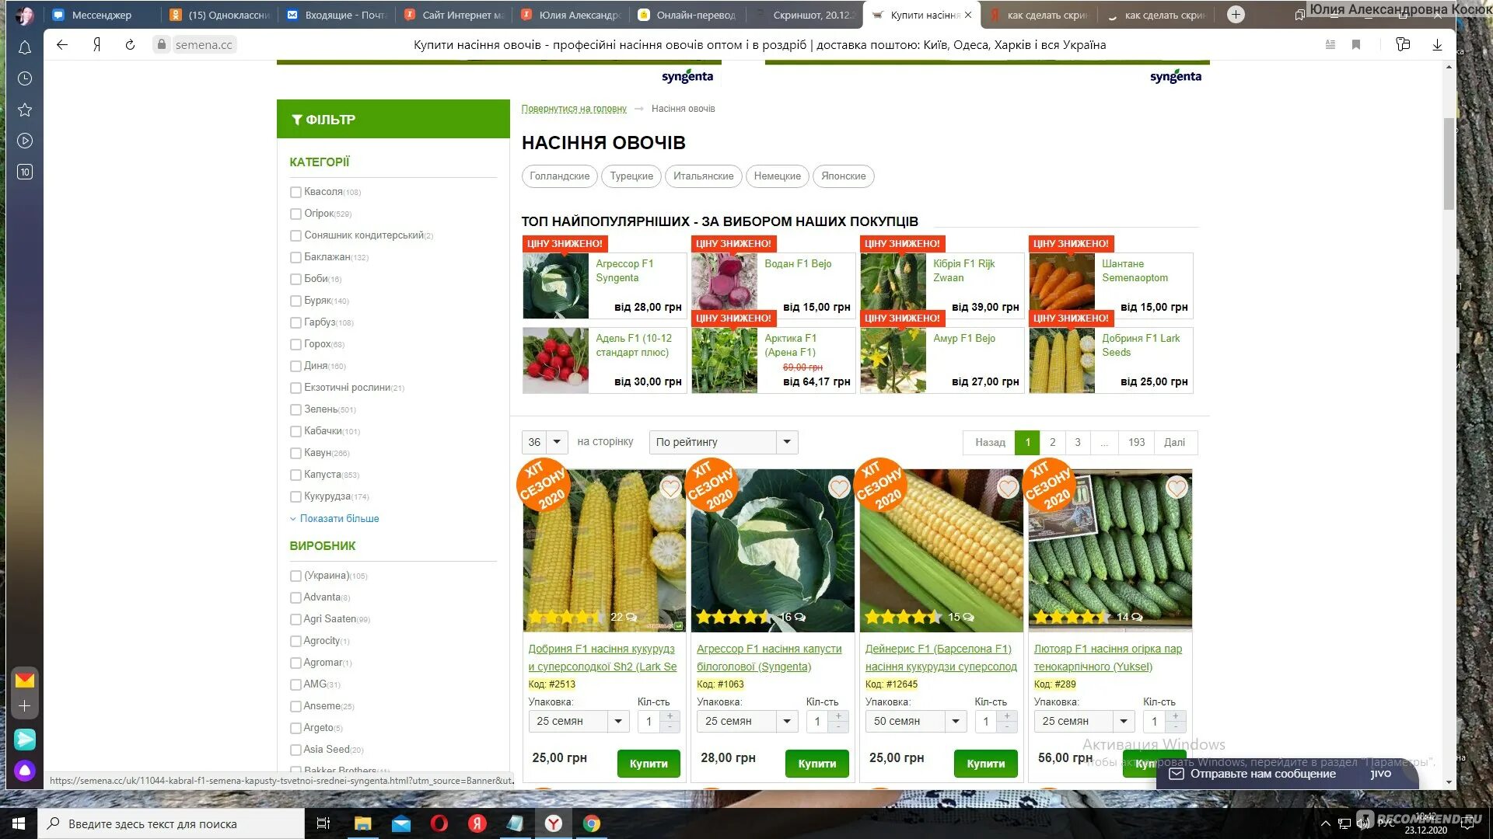Check the Квасоля category
This screenshot has height=839, width=1493.
point(295,192)
